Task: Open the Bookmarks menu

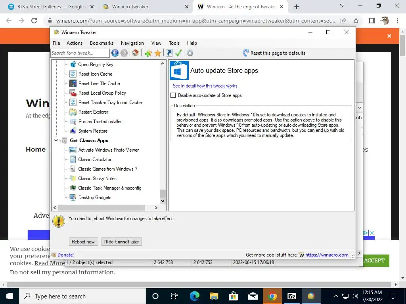Action: [x=101, y=43]
